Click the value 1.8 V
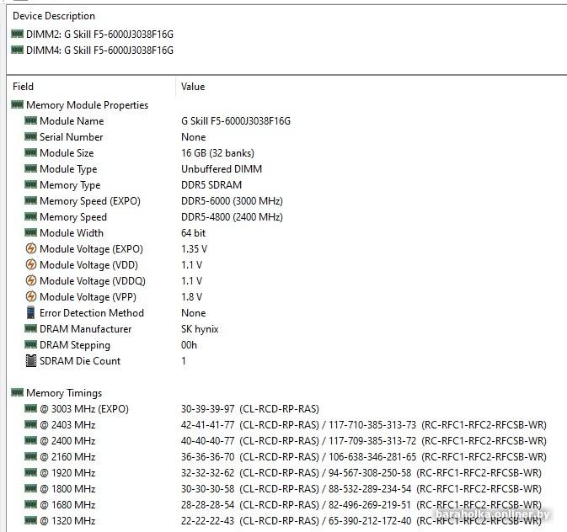Image resolution: width=567 pixels, height=532 pixels. (x=191, y=297)
